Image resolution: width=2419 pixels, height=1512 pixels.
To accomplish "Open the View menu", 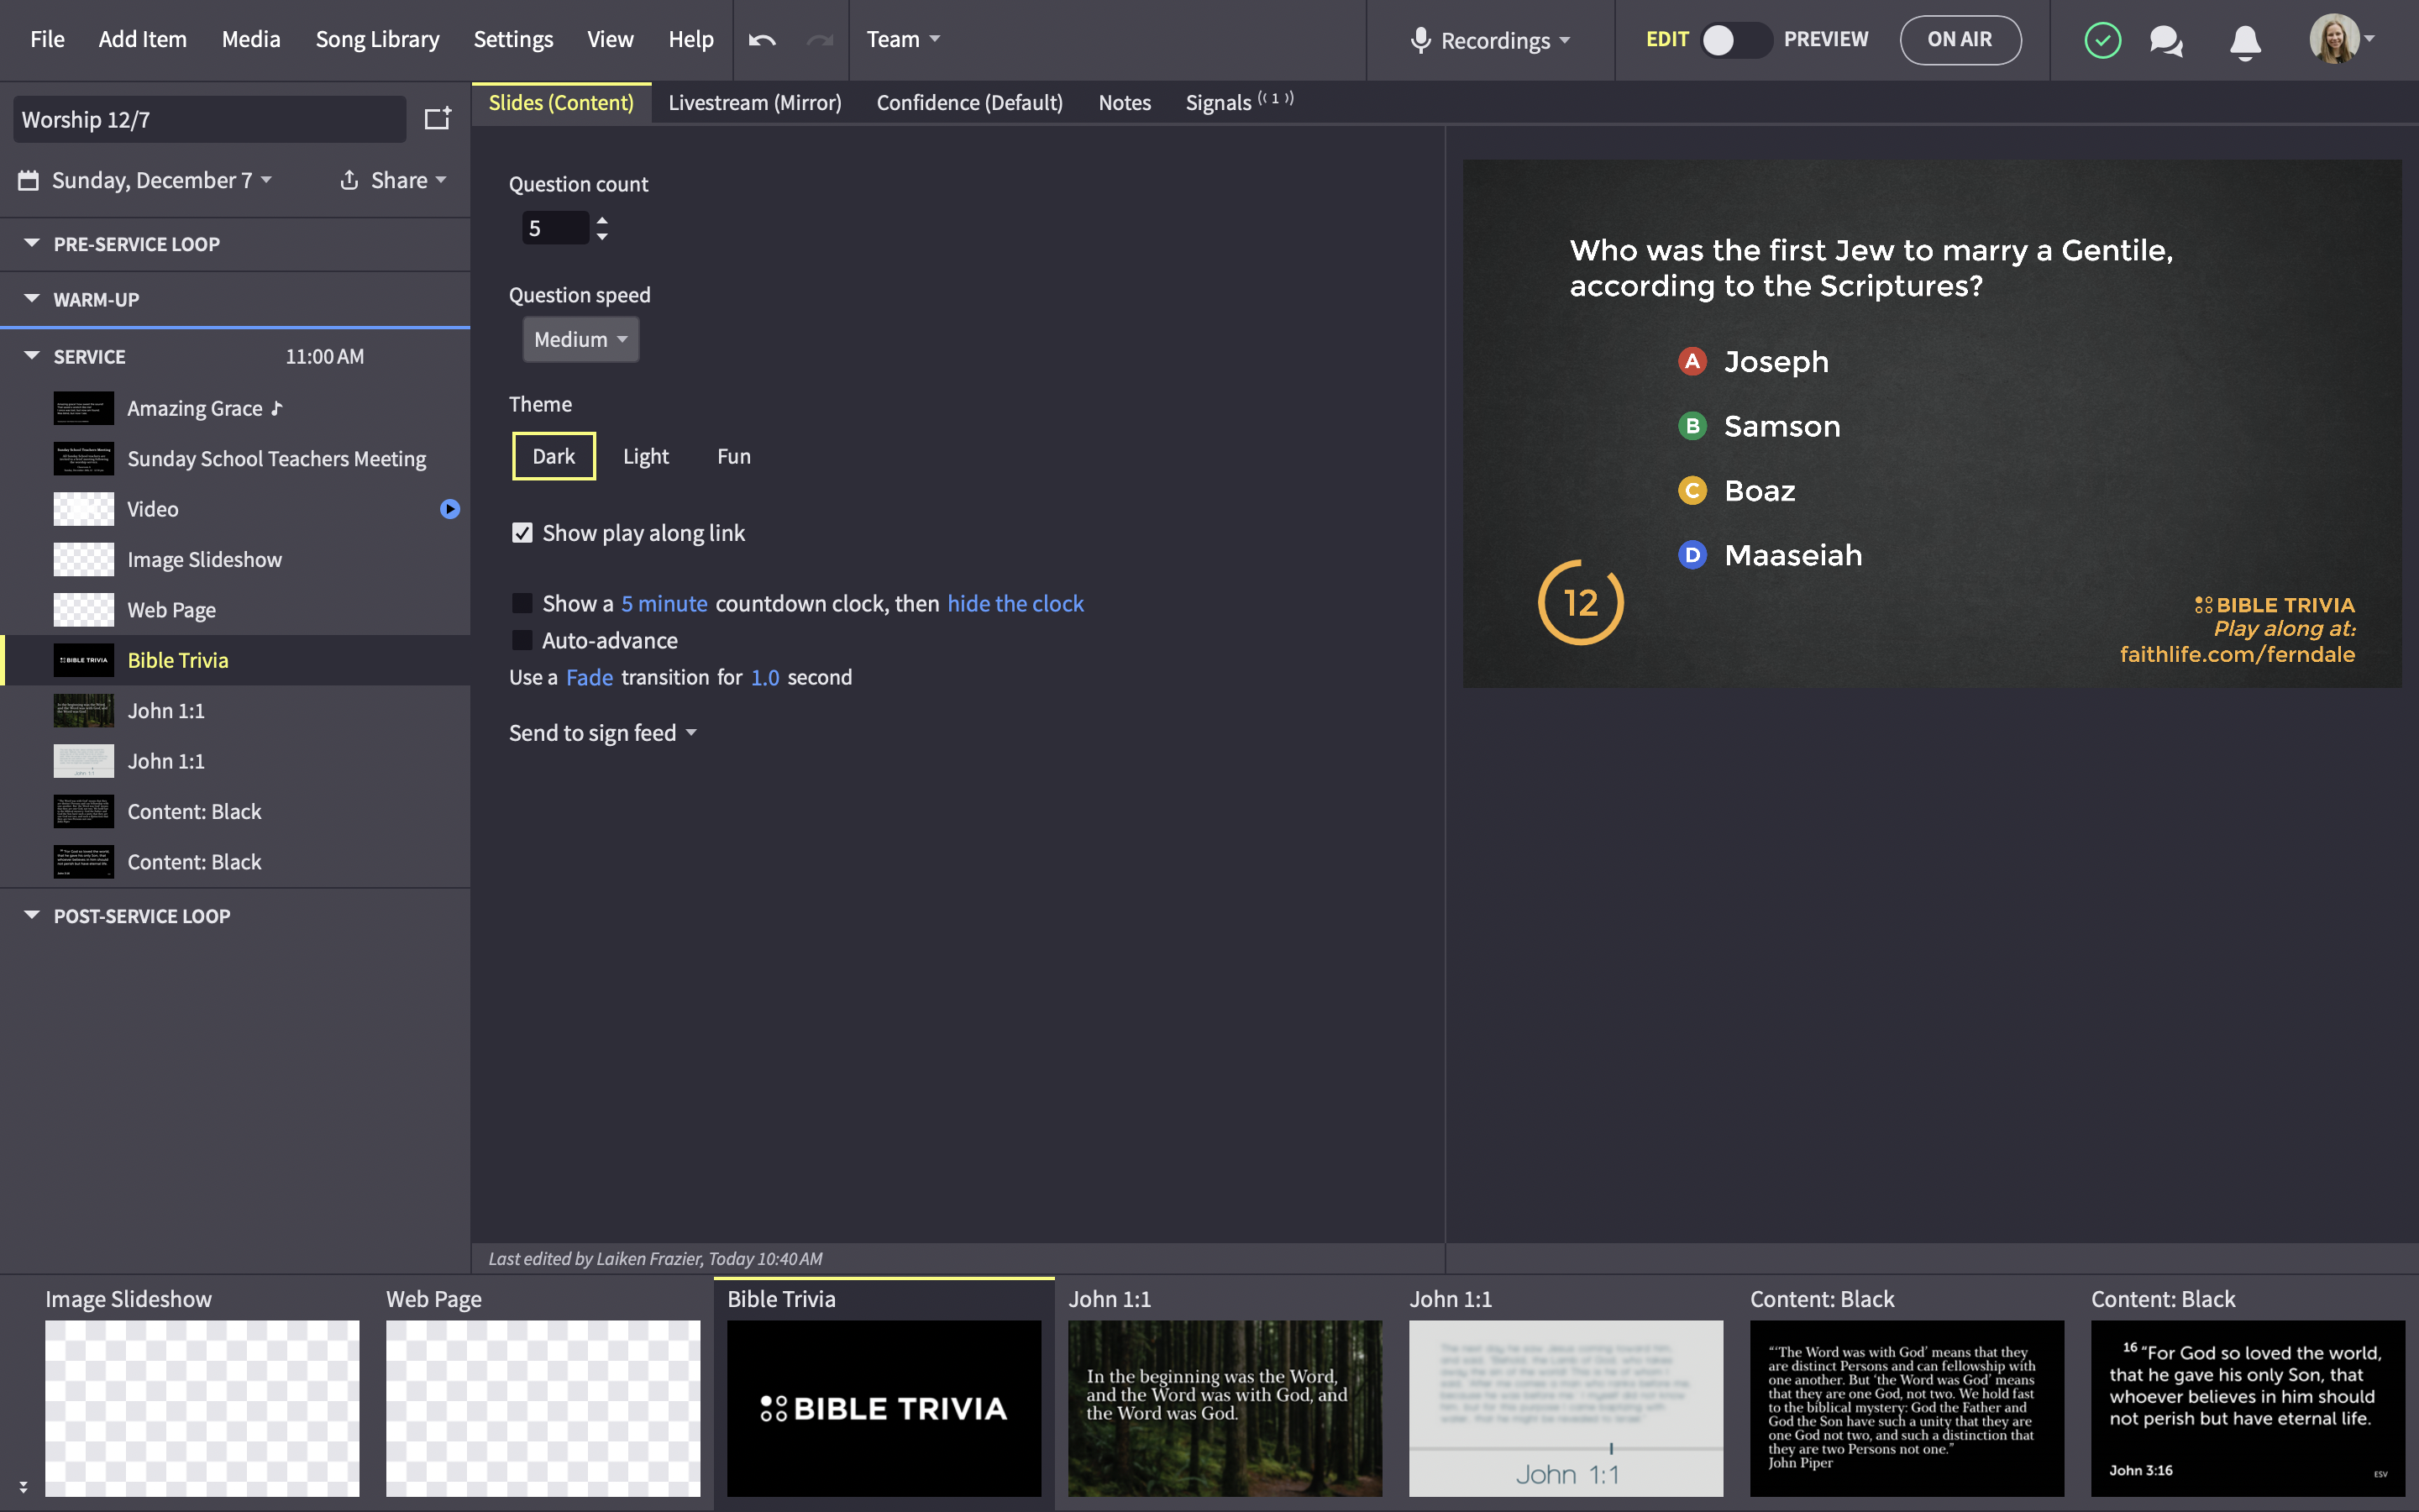I will [x=610, y=39].
